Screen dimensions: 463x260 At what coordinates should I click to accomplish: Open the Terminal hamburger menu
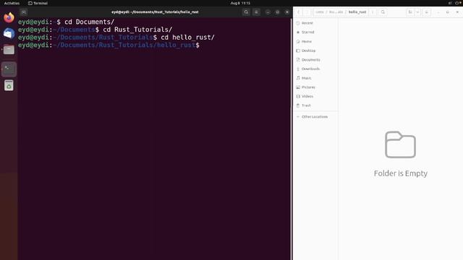tap(256, 12)
